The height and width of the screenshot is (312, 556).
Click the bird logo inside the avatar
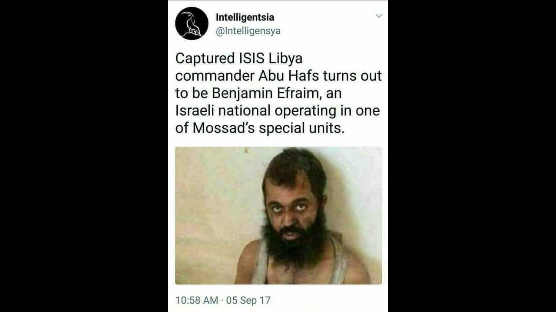[191, 24]
